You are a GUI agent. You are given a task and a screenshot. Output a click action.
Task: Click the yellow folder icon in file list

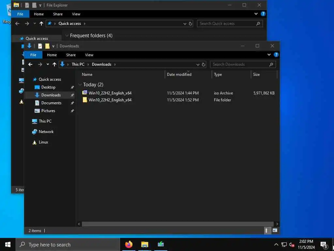85,100
